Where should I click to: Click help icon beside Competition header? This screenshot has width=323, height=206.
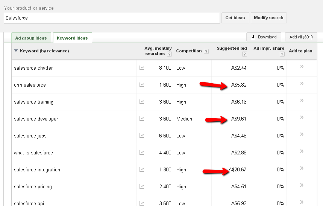(206, 51)
